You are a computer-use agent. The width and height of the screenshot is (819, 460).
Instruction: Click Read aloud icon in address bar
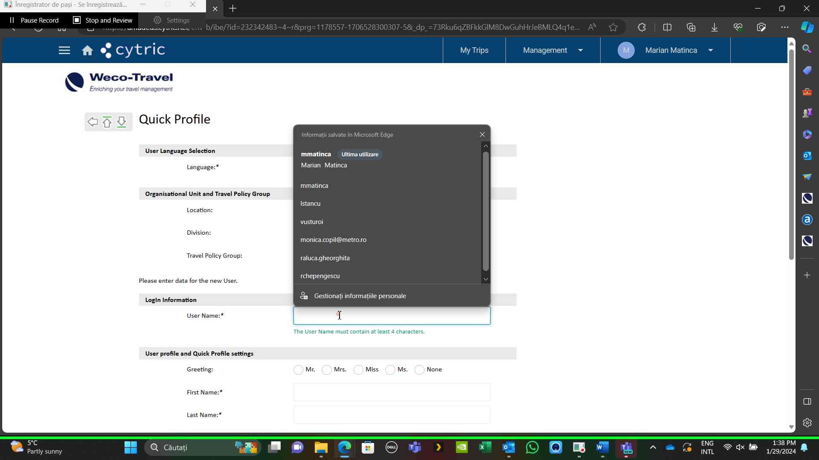pos(592,27)
